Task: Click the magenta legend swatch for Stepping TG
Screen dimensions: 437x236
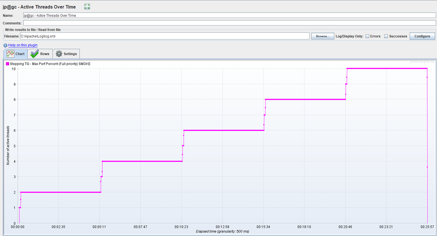Action: pyautogui.click(x=8, y=64)
